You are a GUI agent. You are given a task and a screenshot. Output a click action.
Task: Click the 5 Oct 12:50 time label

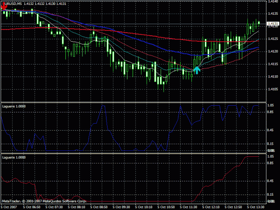pyautogui.click(x=233, y=207)
